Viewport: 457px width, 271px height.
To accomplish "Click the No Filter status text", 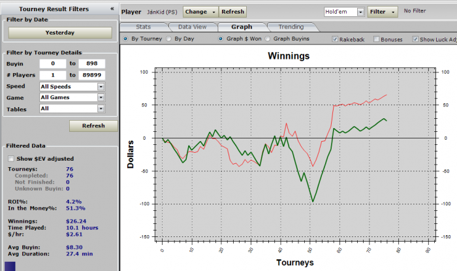I will tap(415, 11).
